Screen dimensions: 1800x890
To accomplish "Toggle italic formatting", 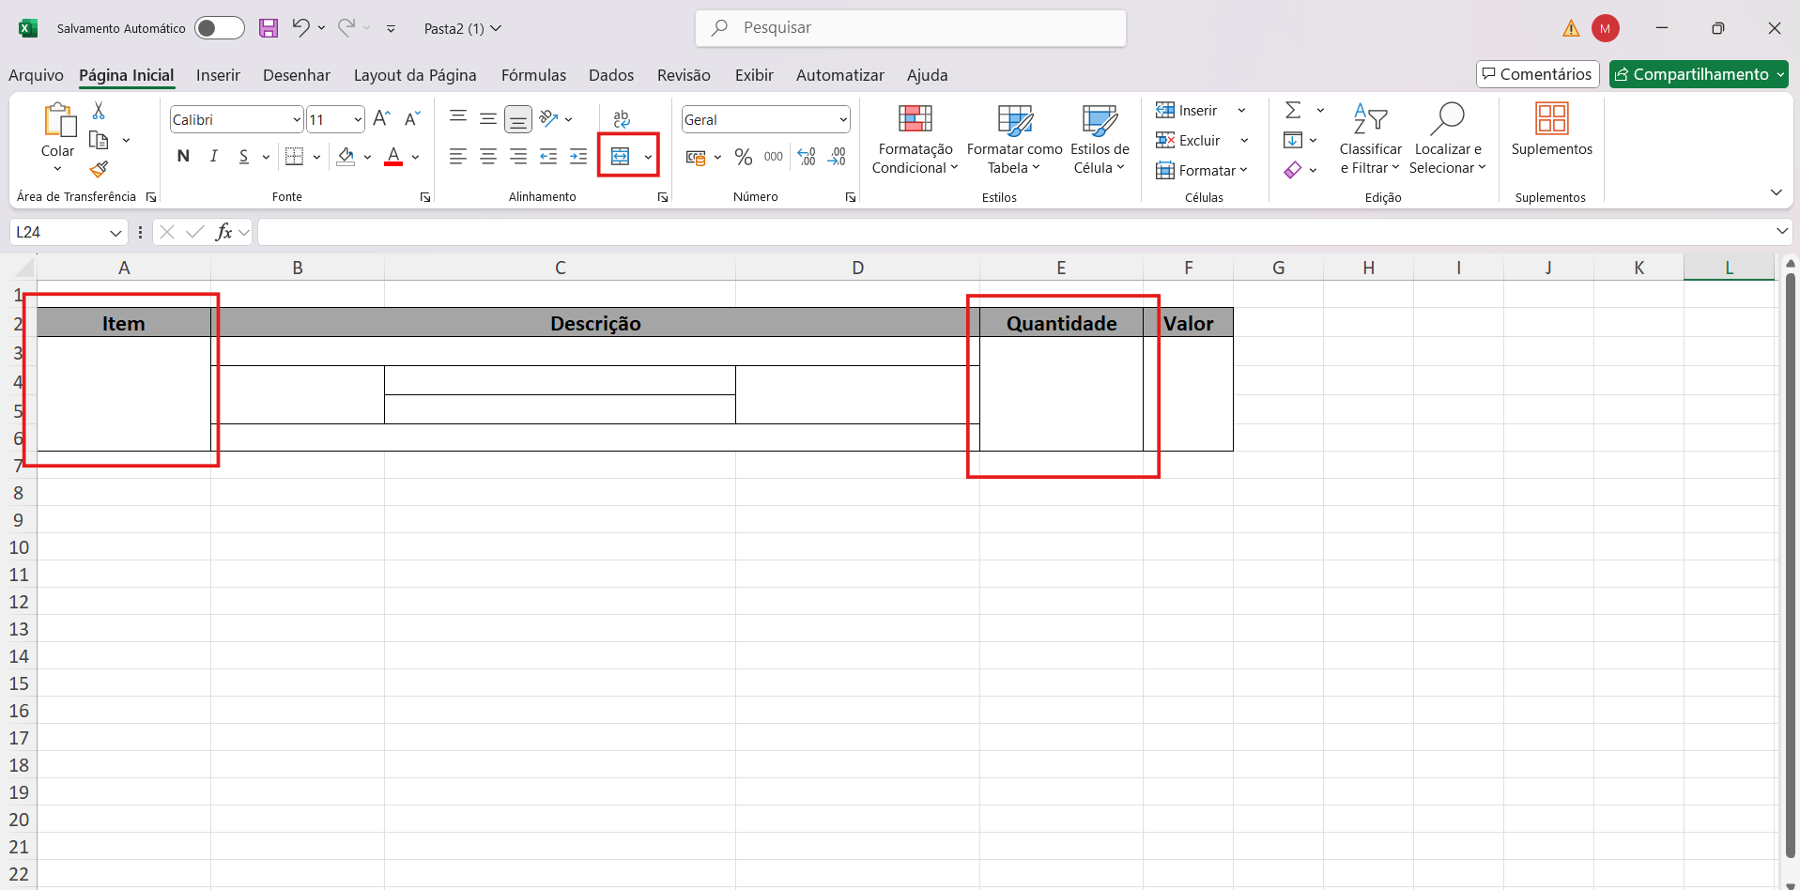I will pyautogui.click(x=214, y=157).
